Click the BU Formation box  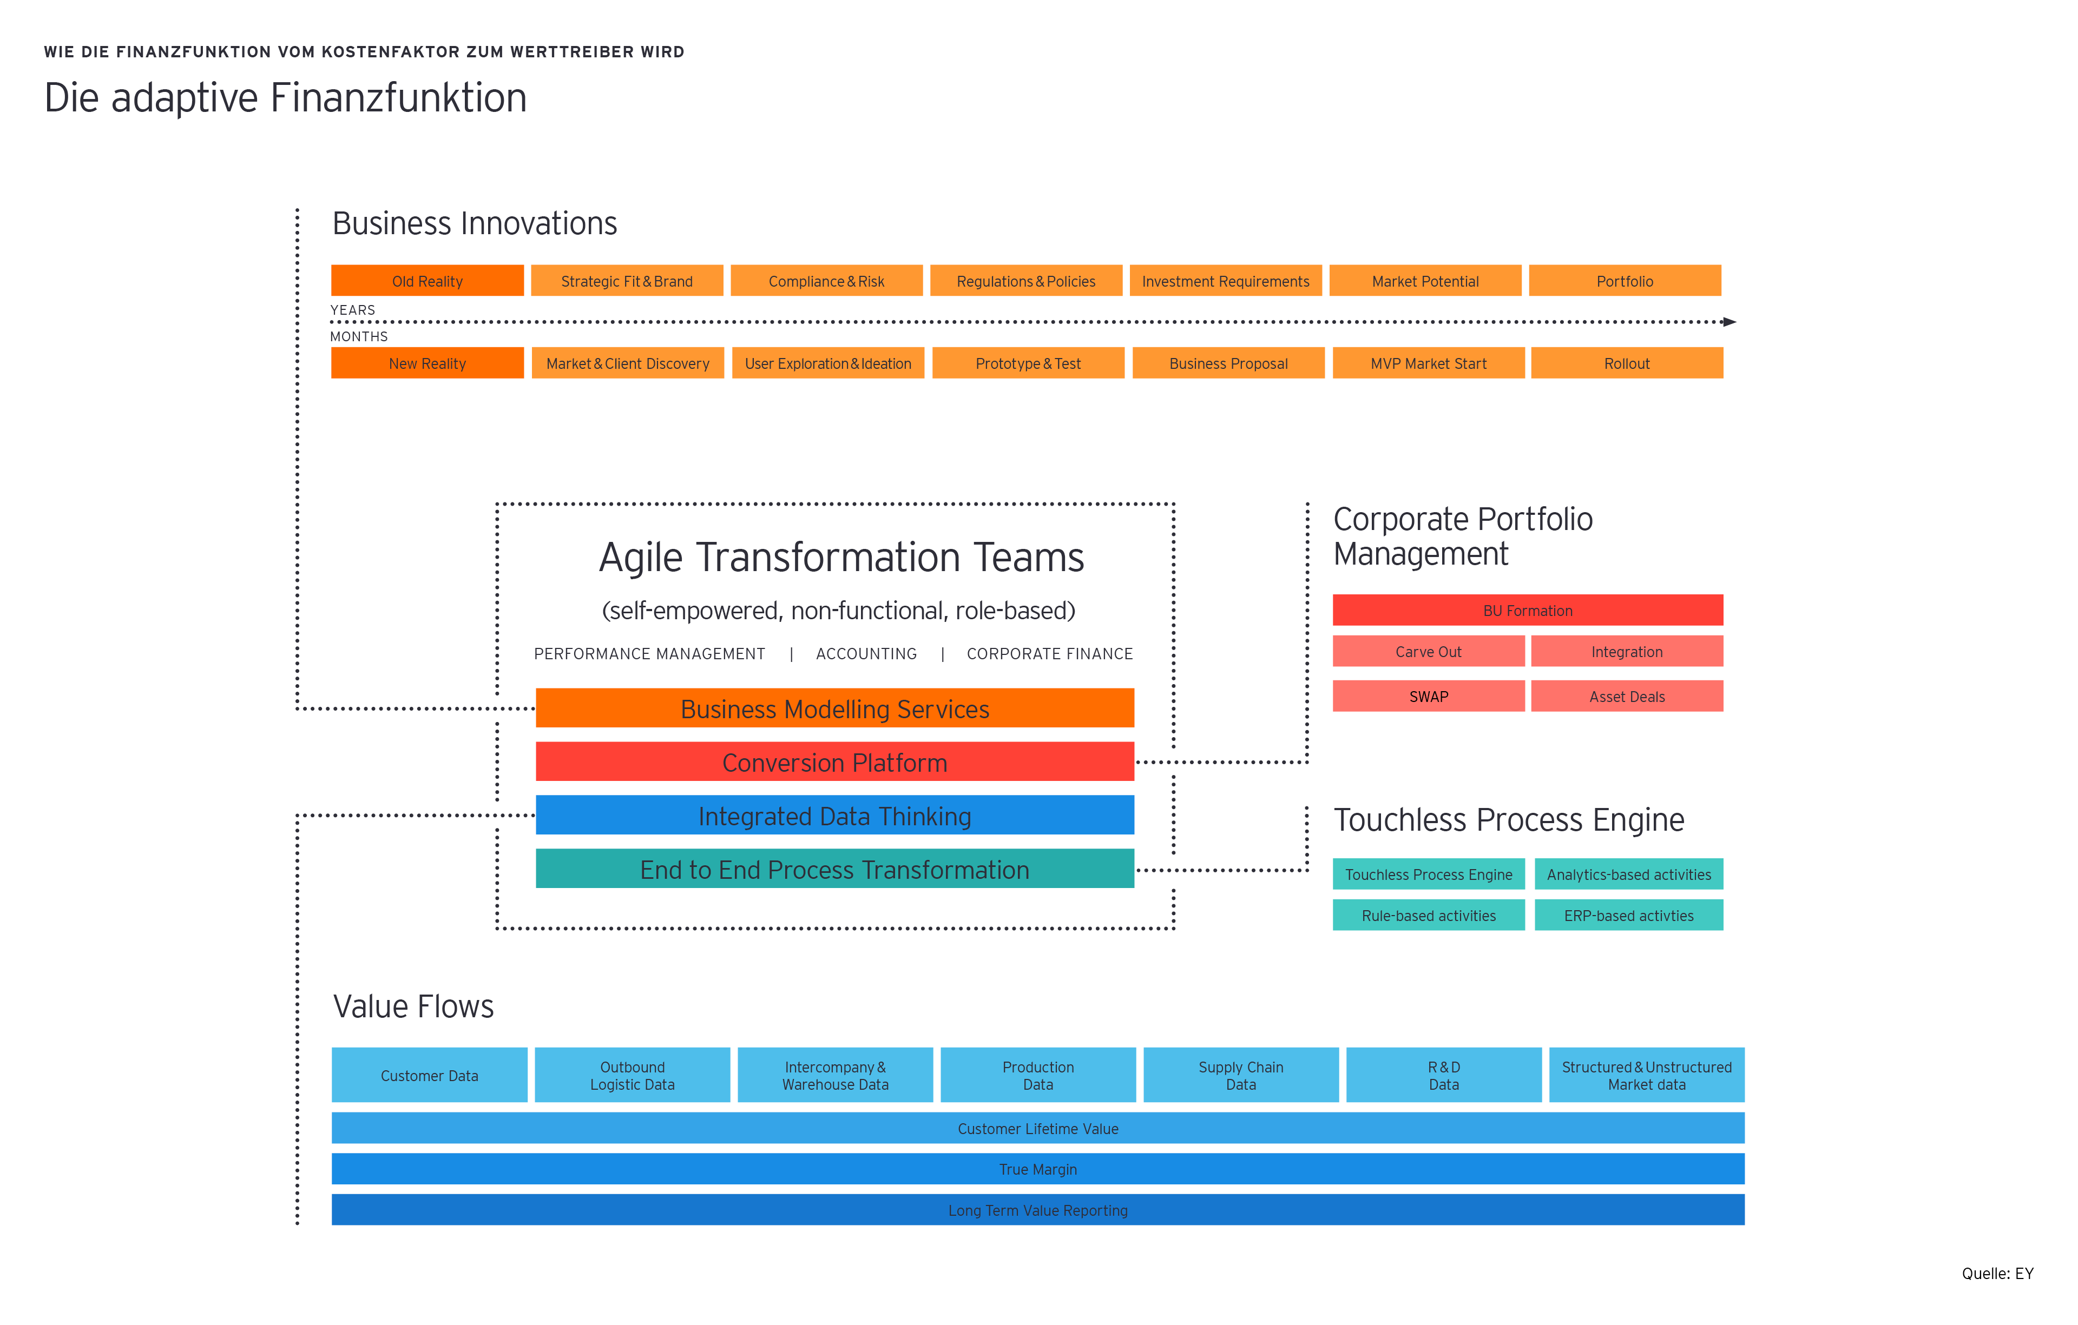pyautogui.click(x=1528, y=610)
